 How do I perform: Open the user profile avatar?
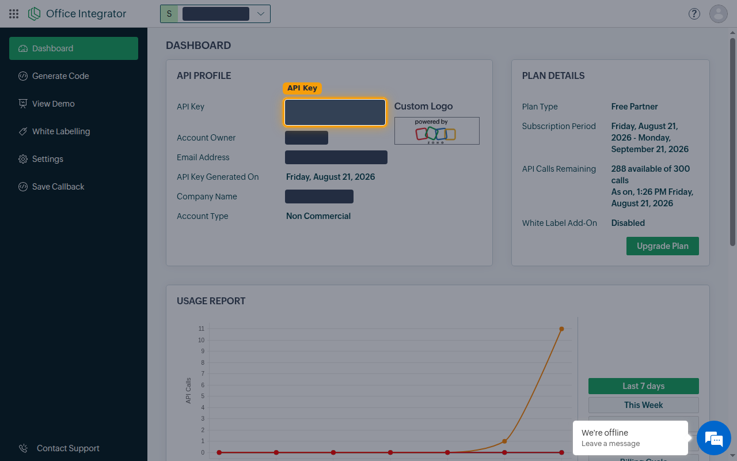tap(719, 14)
